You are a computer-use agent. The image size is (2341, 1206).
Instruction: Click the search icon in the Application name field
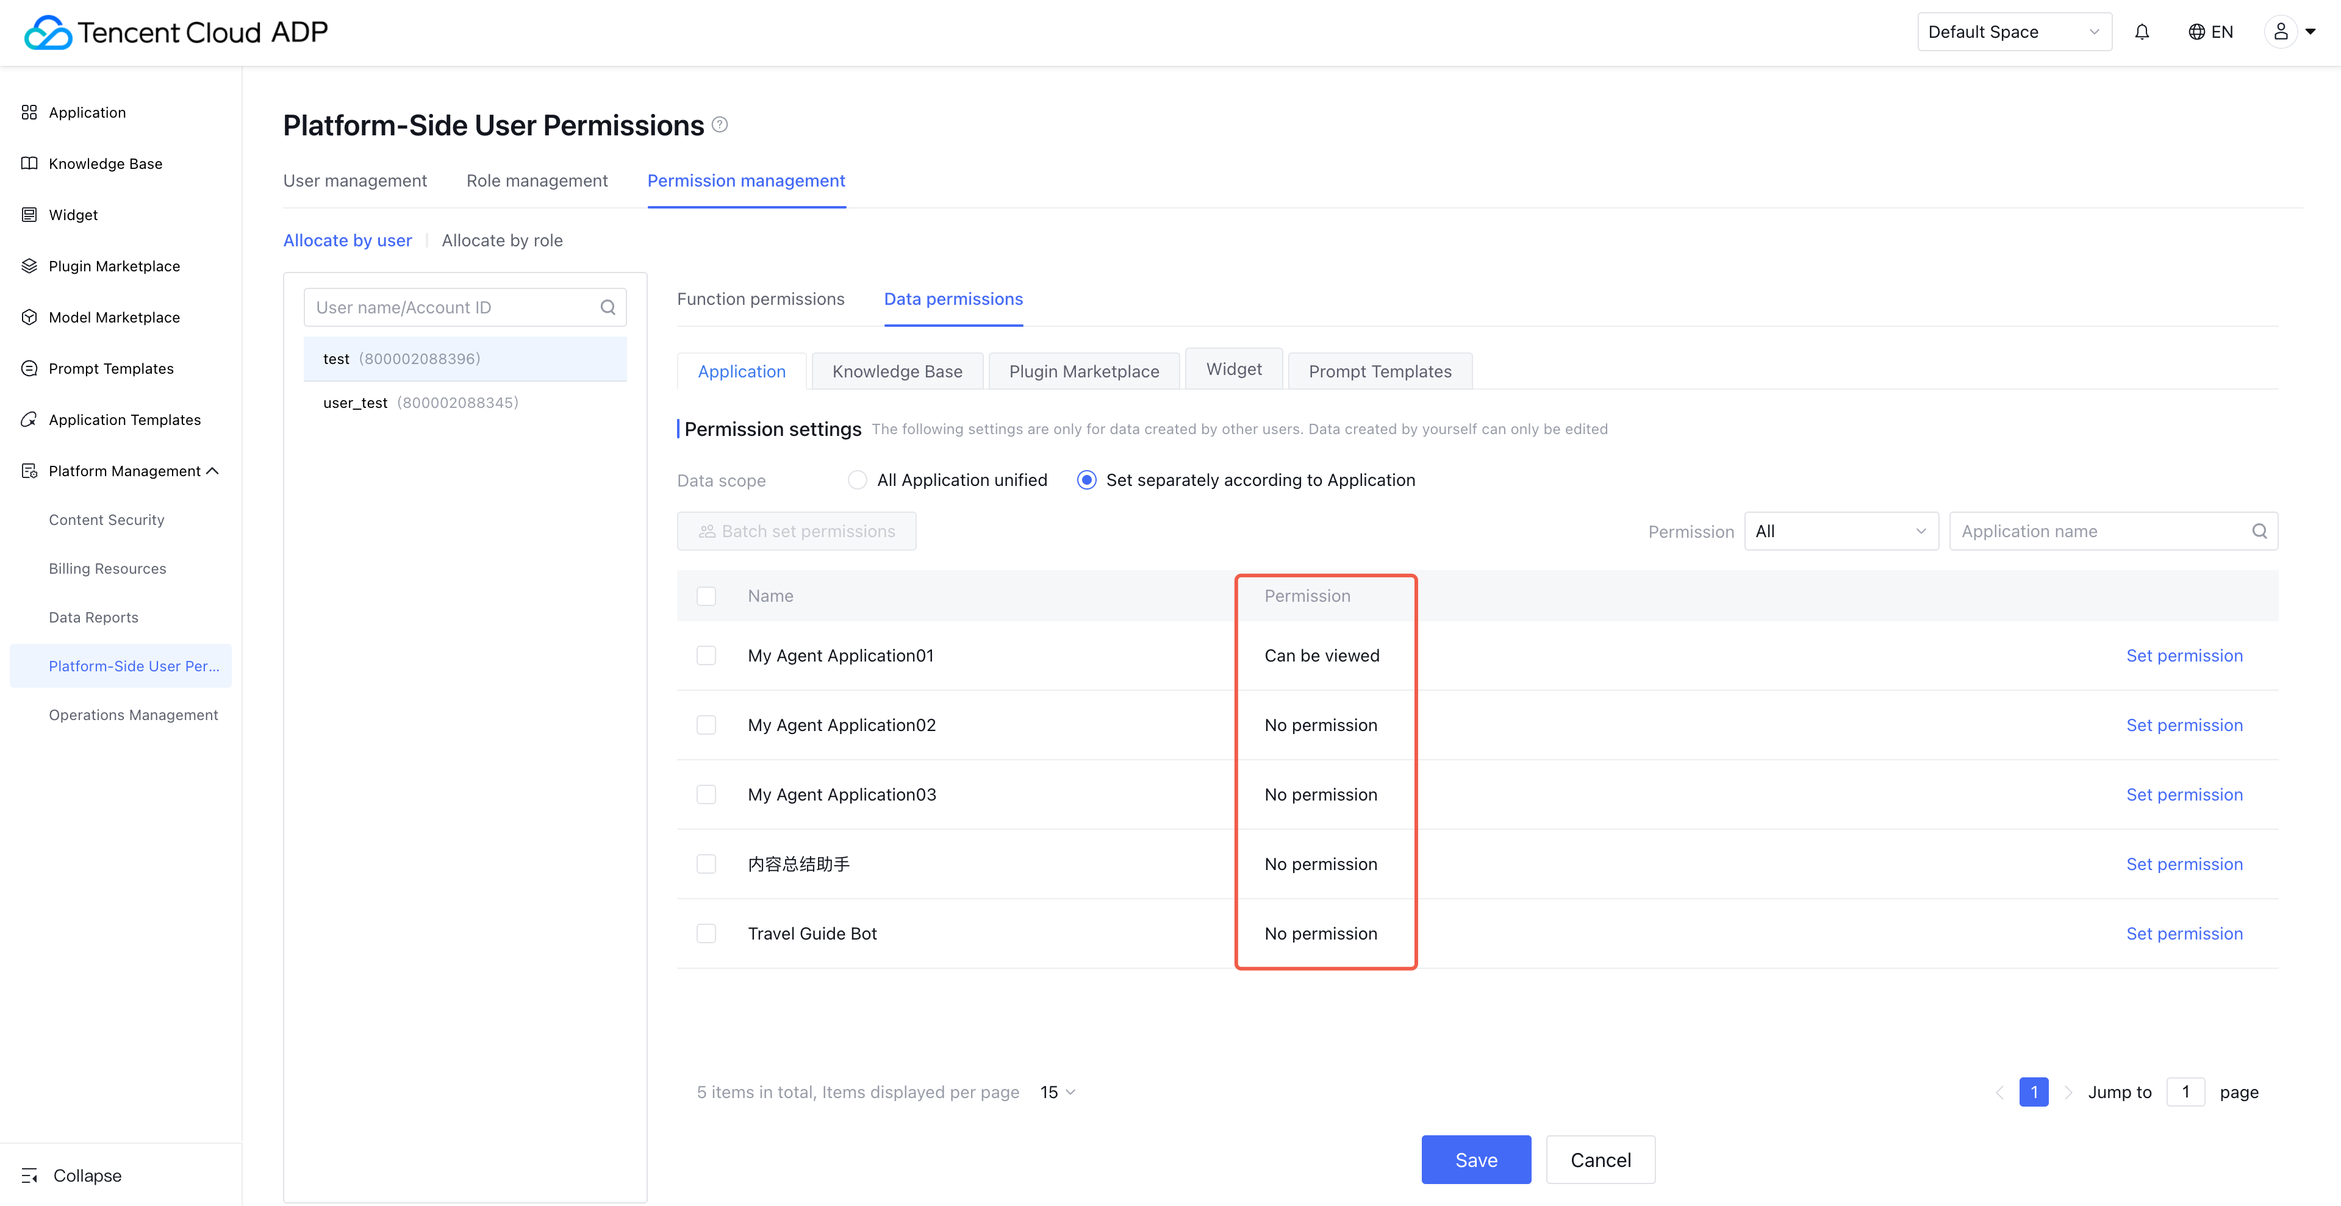pyautogui.click(x=2259, y=531)
